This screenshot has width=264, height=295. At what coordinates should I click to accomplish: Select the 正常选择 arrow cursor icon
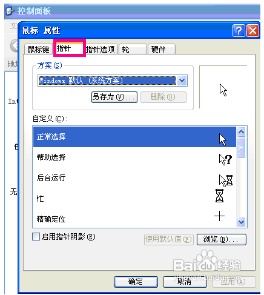click(223, 139)
